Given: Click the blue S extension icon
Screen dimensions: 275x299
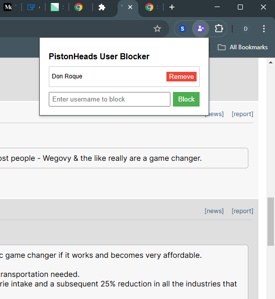Looking at the screenshot, I should click(182, 29).
